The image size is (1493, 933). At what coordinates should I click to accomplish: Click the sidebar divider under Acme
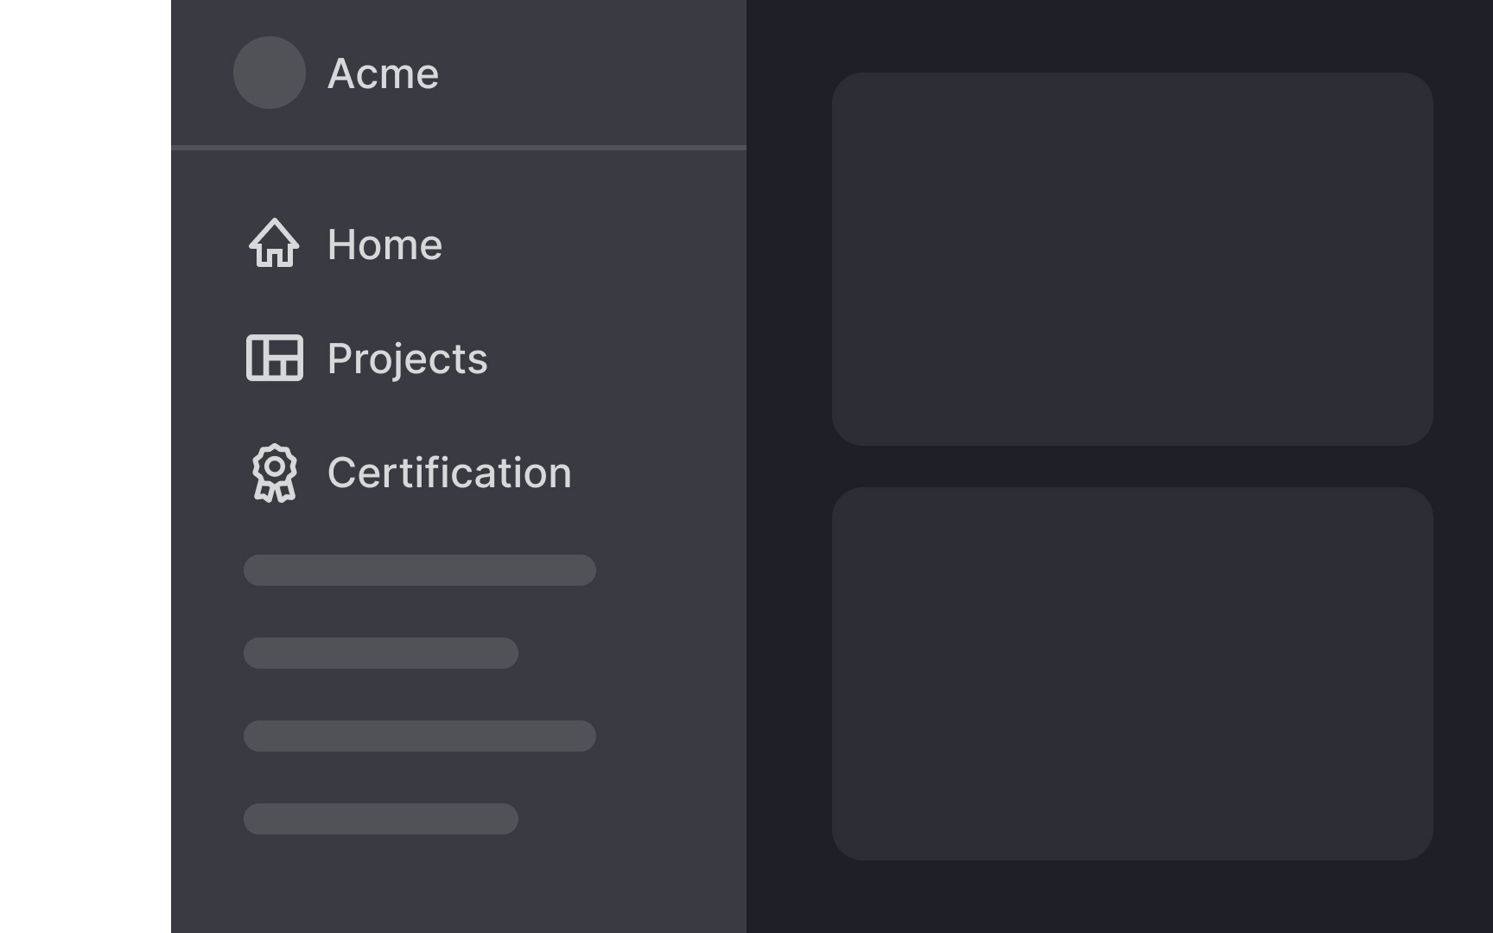(458, 147)
